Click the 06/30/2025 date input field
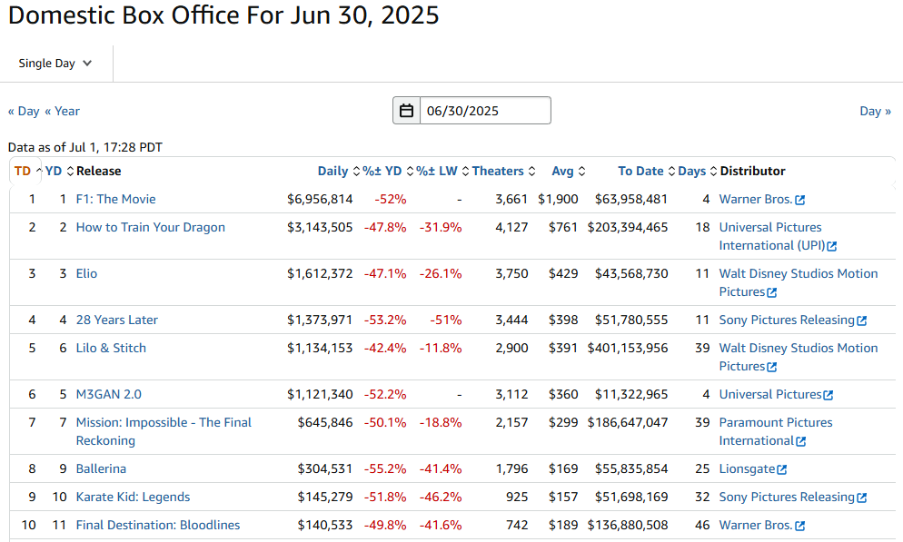The width and height of the screenshot is (903, 542). (485, 111)
